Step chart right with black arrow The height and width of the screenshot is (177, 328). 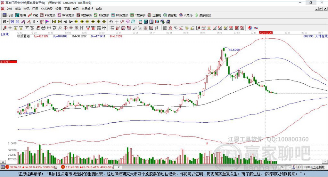(71, 22)
